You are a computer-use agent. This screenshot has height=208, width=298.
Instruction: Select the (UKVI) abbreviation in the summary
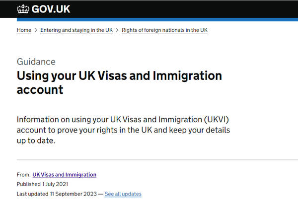click(x=217, y=120)
